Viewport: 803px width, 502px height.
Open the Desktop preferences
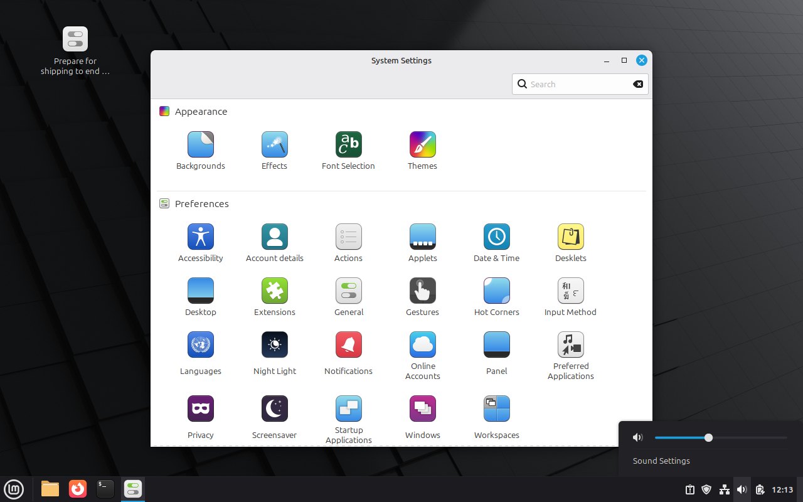pos(201,297)
